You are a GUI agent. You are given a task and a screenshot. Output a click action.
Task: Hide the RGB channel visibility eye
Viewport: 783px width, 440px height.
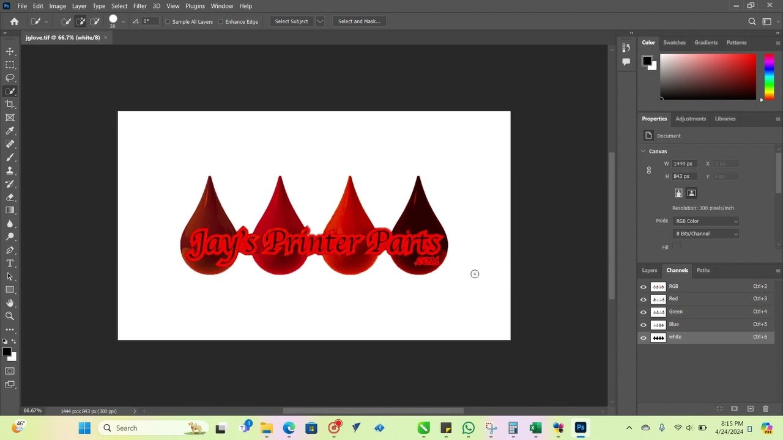643,287
